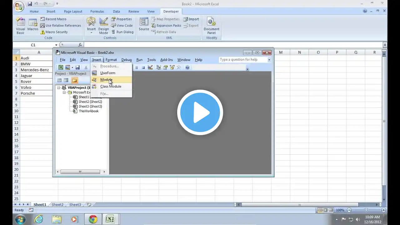
Task: Click the Insert Worksheet tab icon
Action: [89, 205]
